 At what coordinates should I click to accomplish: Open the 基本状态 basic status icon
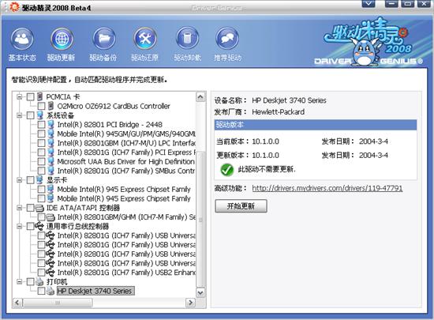[x=22, y=39]
